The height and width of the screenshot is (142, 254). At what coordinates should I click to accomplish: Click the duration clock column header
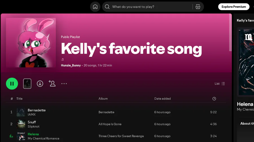pos(214,99)
